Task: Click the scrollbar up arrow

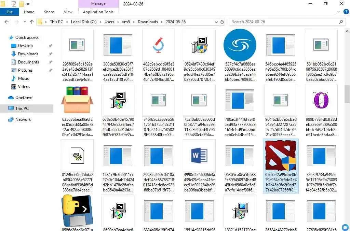Action: click(x=347, y=31)
